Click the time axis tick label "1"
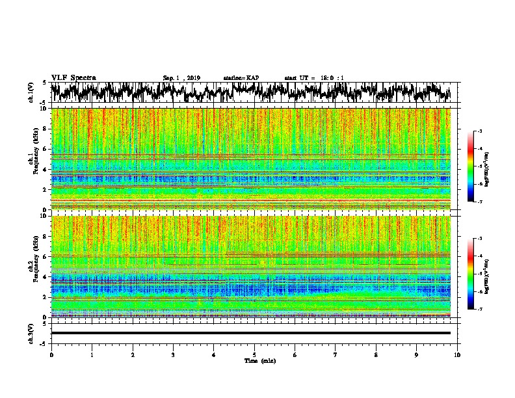This screenshot has width=515, height=398. [x=92, y=355]
